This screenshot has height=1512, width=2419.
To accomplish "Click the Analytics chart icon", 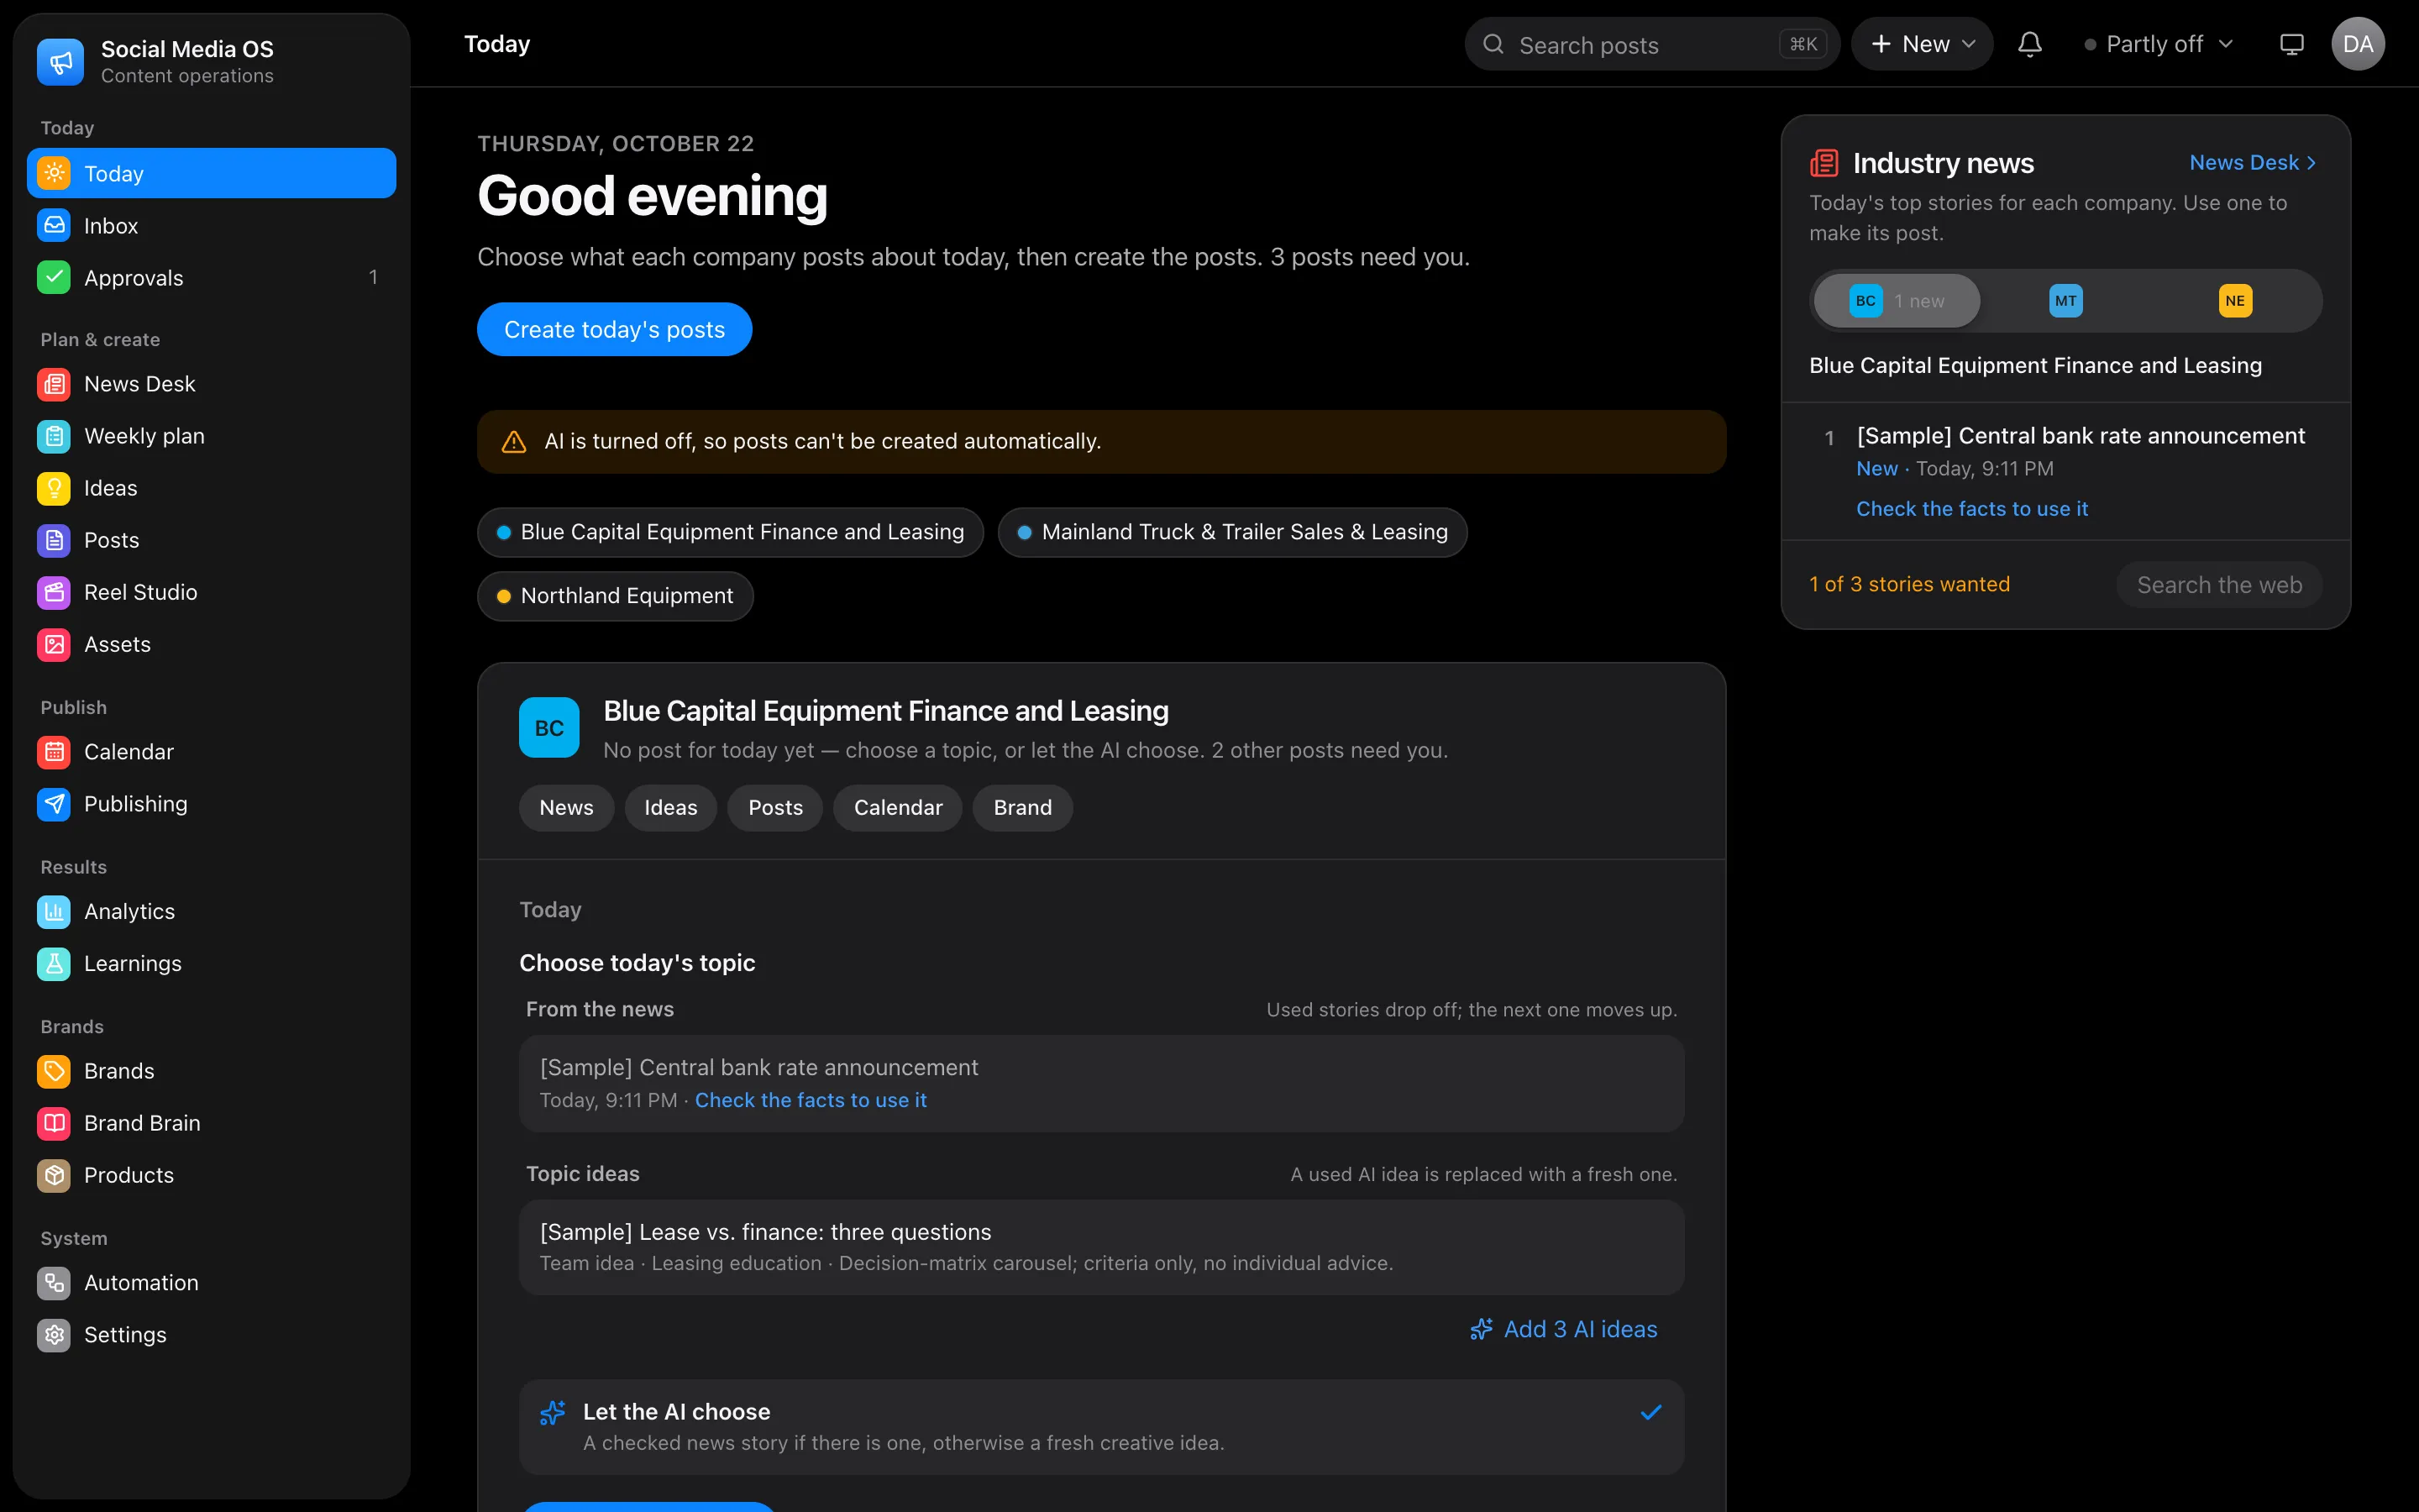I will tap(54, 911).
